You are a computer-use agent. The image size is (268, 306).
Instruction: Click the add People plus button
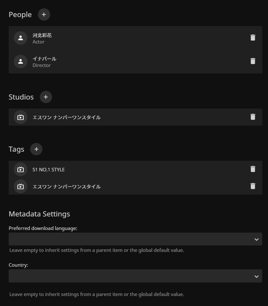[x=44, y=14]
